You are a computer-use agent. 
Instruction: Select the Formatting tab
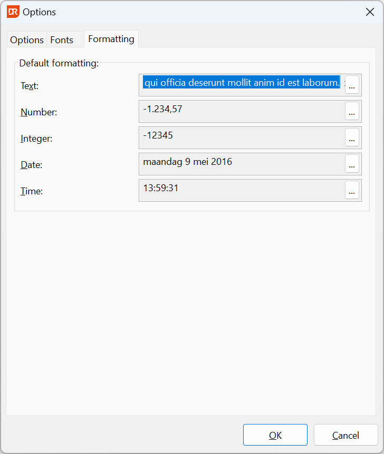tap(111, 39)
